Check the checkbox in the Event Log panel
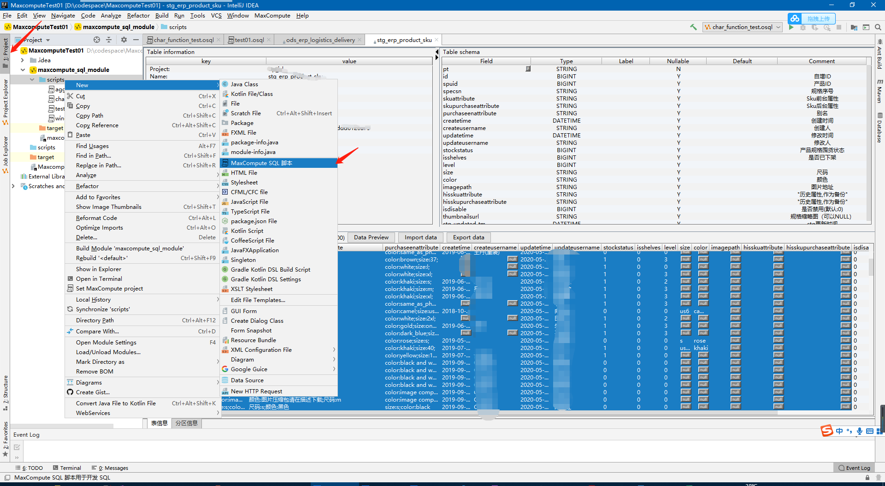Screen dimensions: 885x486 (17, 447)
